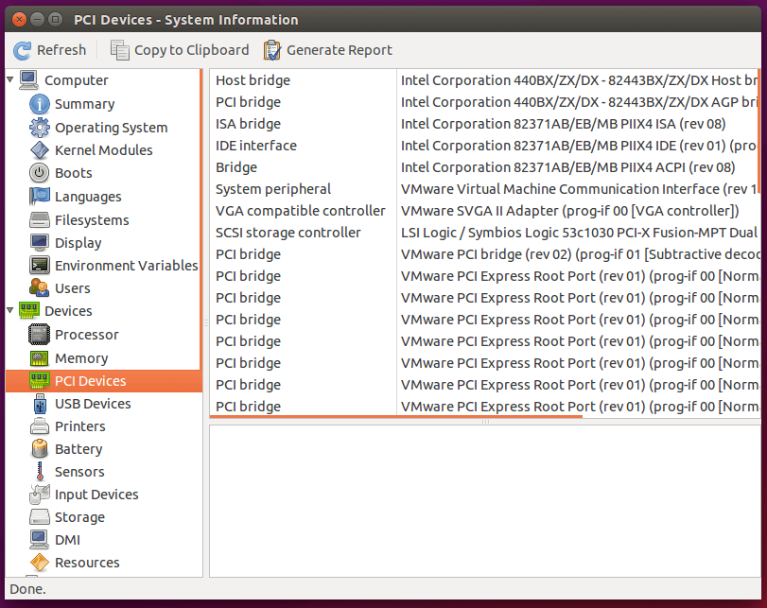
Task: Select the Host bridge row
Action: 484,80
